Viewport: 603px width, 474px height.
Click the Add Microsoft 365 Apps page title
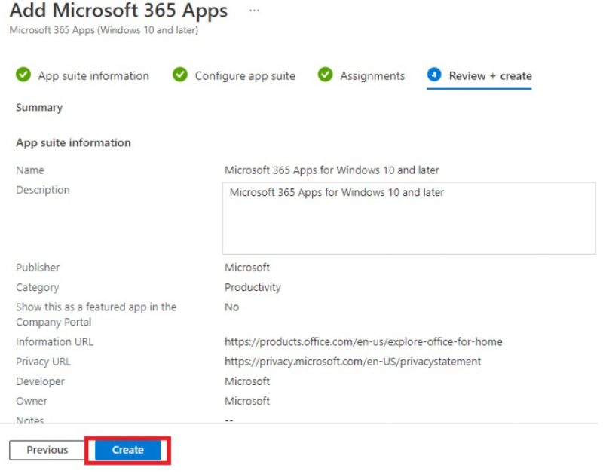[x=119, y=11]
